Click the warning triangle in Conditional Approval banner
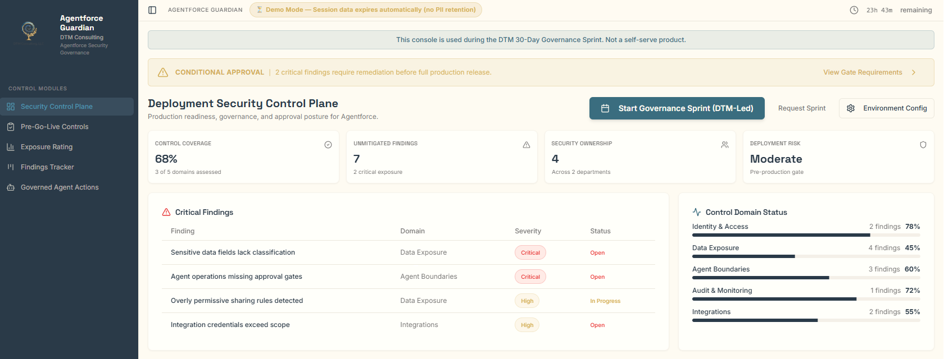Viewport: 944px width, 359px height. click(x=163, y=72)
